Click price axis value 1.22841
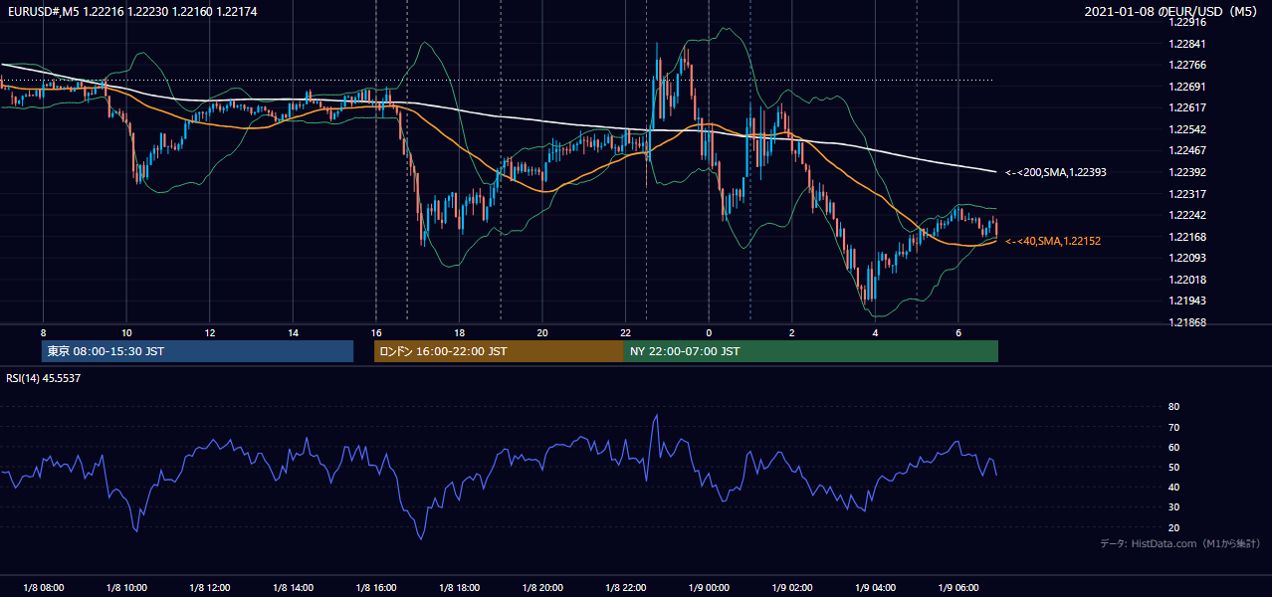Image resolution: width=1272 pixels, height=597 pixels. 1187,44
